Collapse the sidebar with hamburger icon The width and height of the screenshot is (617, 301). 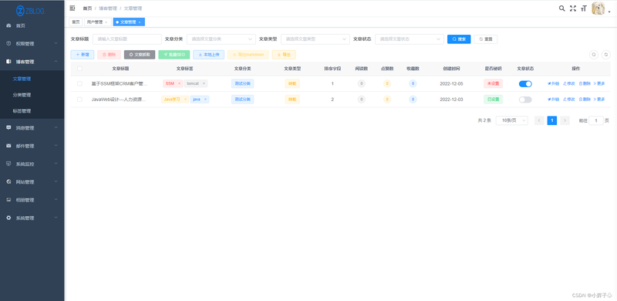point(72,8)
